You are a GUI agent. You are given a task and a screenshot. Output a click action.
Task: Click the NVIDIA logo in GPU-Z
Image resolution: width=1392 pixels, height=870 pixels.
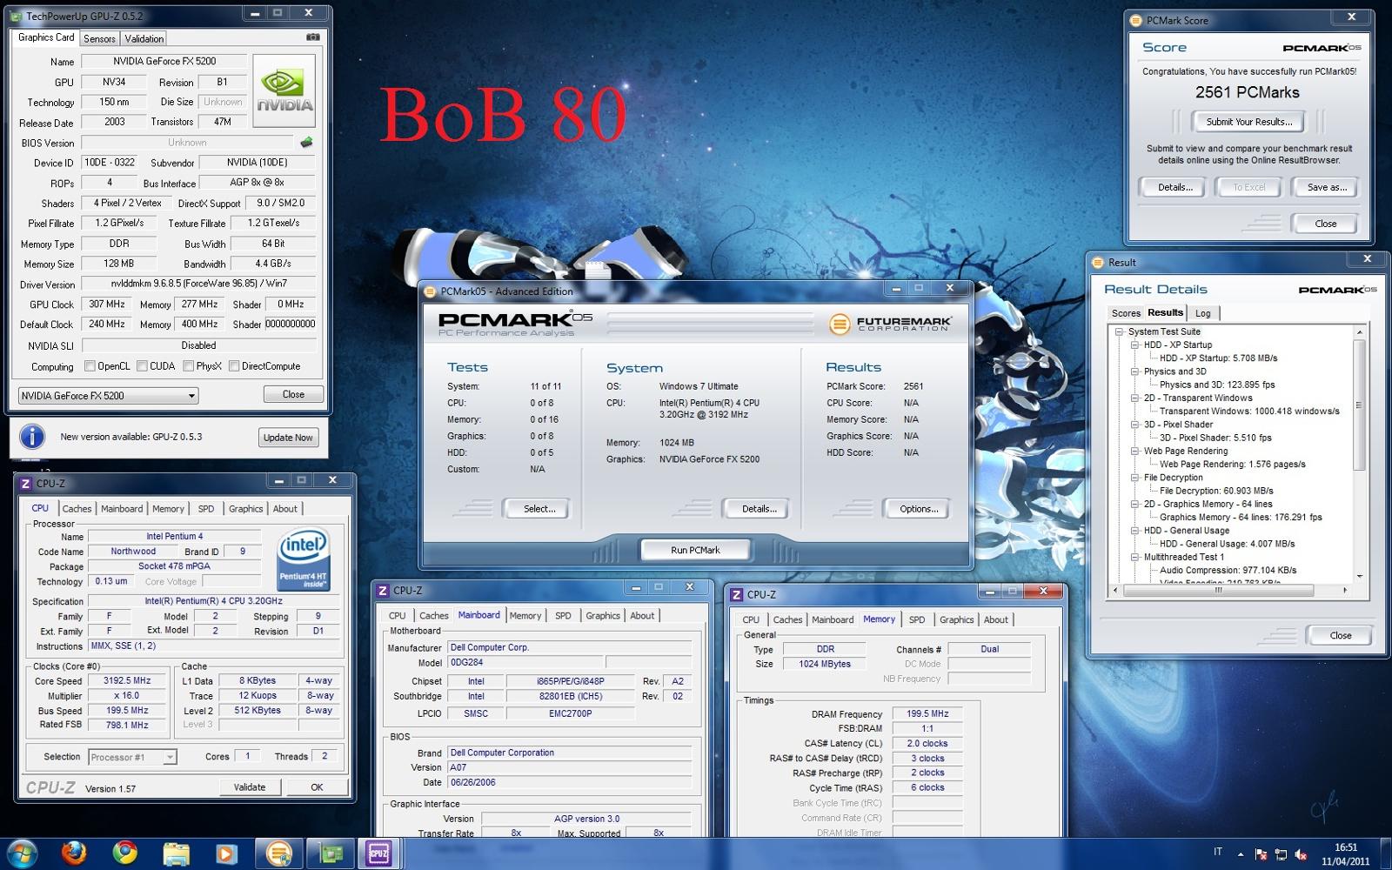pyautogui.click(x=284, y=90)
